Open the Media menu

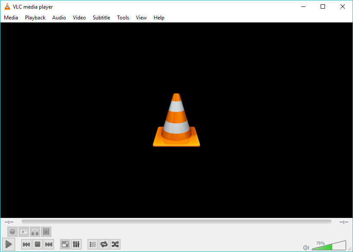[11, 18]
